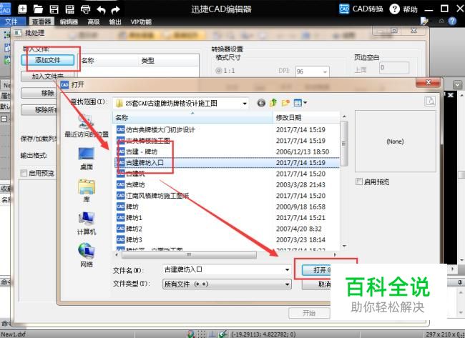This screenshot has height=338, width=465.
Task: Click blue help question mark icon near ribbon
Action: click(x=452, y=21)
